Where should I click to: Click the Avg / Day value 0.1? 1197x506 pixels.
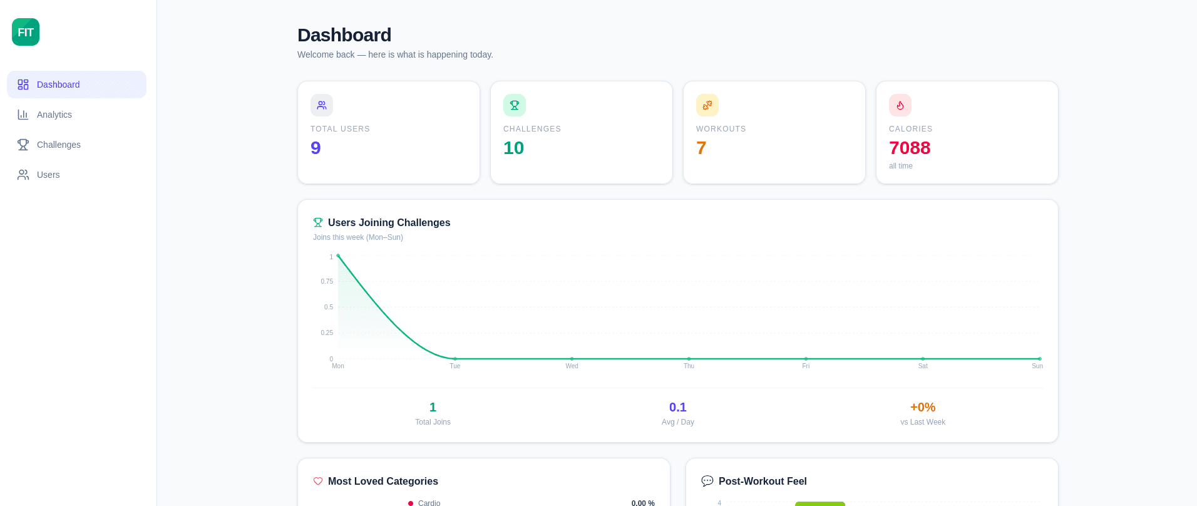click(678, 407)
